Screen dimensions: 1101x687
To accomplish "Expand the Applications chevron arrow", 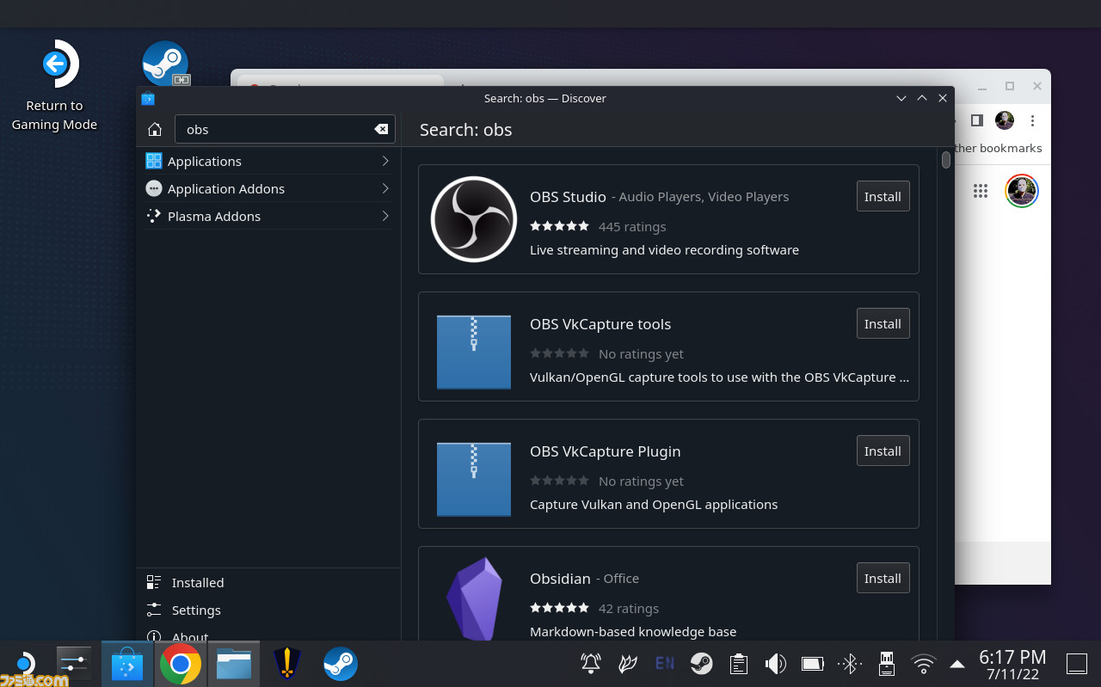I will click(x=384, y=161).
